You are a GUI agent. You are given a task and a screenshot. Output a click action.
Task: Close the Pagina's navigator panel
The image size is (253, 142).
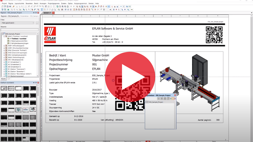(38, 13)
